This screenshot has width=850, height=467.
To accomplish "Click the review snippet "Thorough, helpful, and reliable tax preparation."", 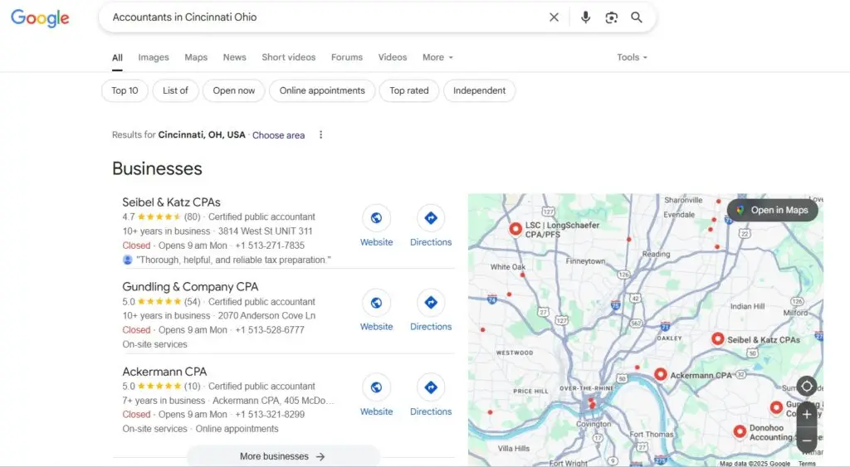I will (233, 260).
